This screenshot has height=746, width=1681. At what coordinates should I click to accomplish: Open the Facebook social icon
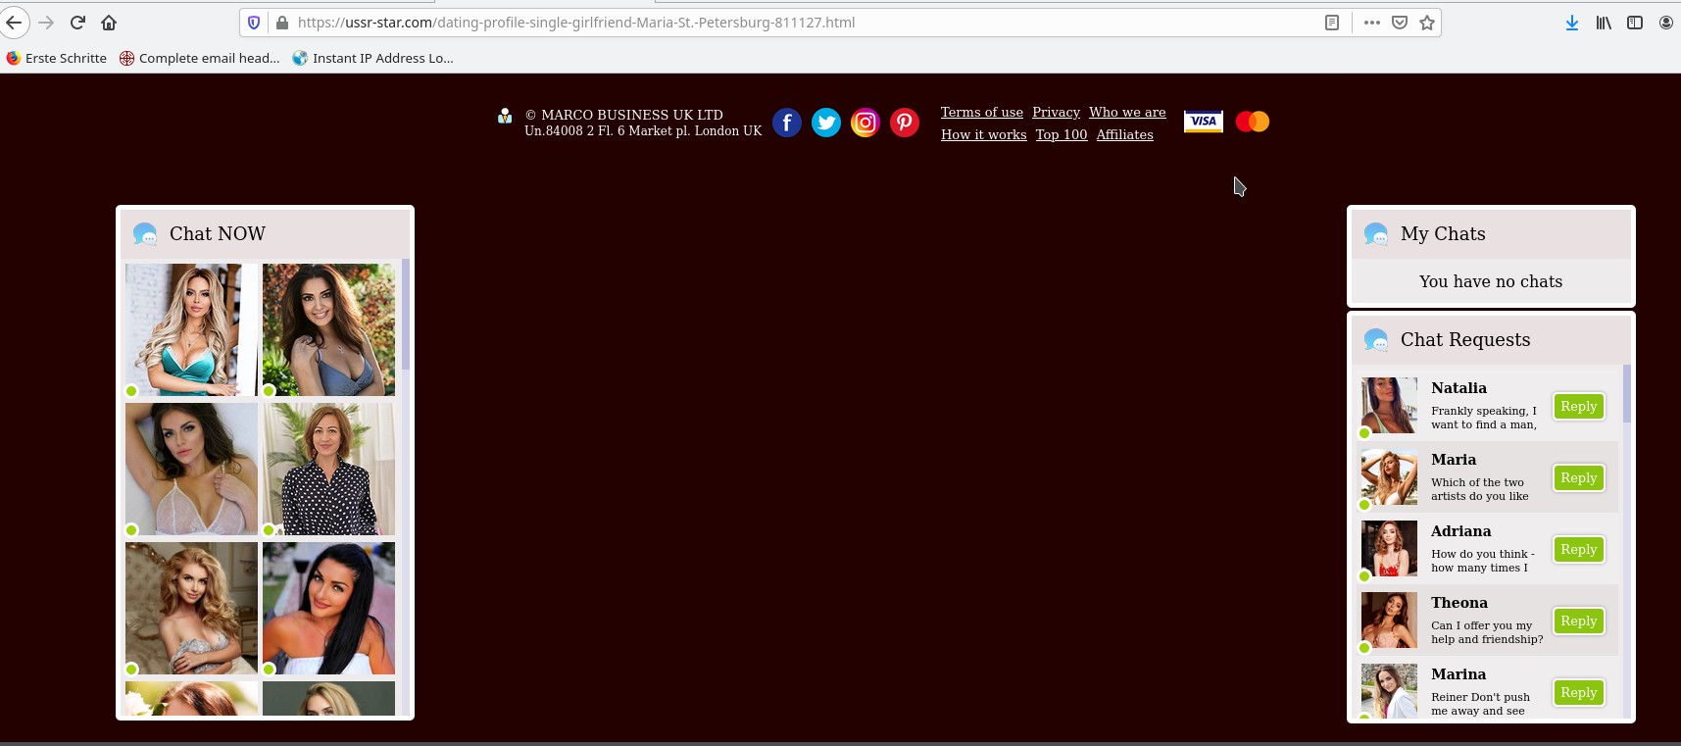(787, 123)
